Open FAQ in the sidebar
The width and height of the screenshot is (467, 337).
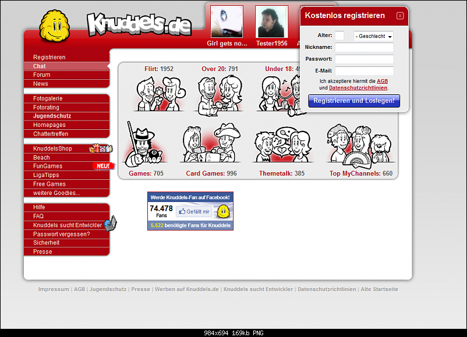(x=67, y=216)
